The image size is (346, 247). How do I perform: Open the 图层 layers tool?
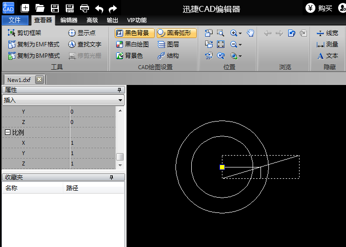click(168, 44)
